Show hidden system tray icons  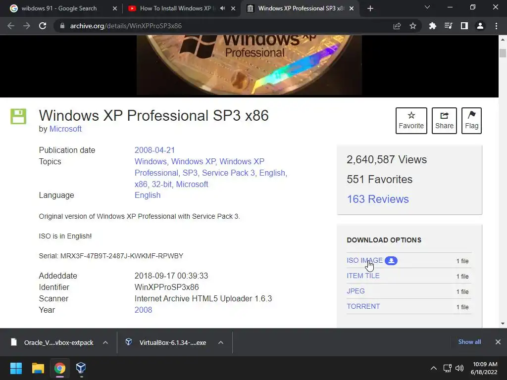click(434, 368)
